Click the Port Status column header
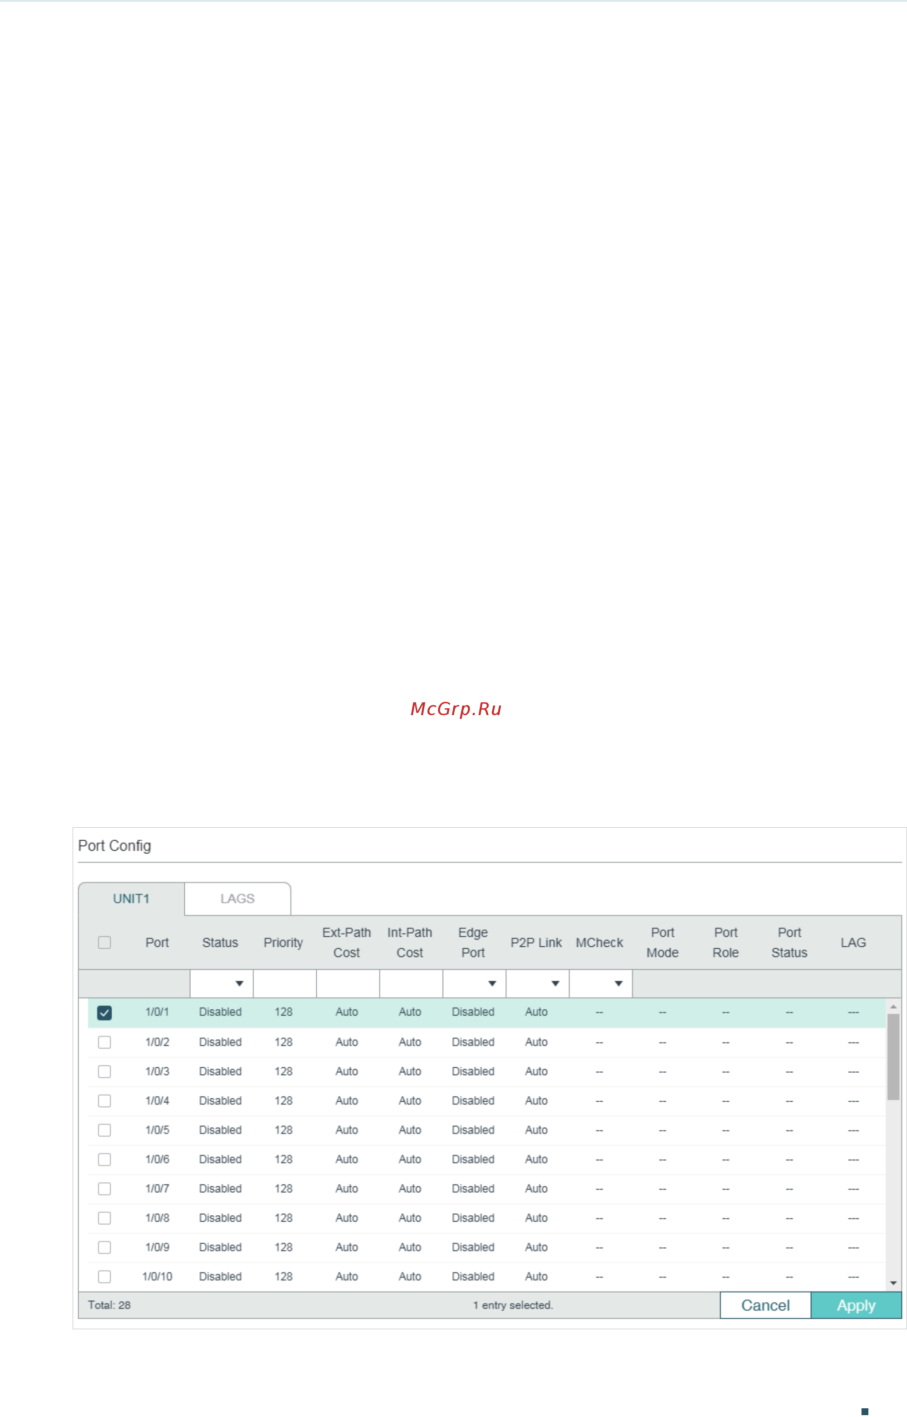 point(789,943)
